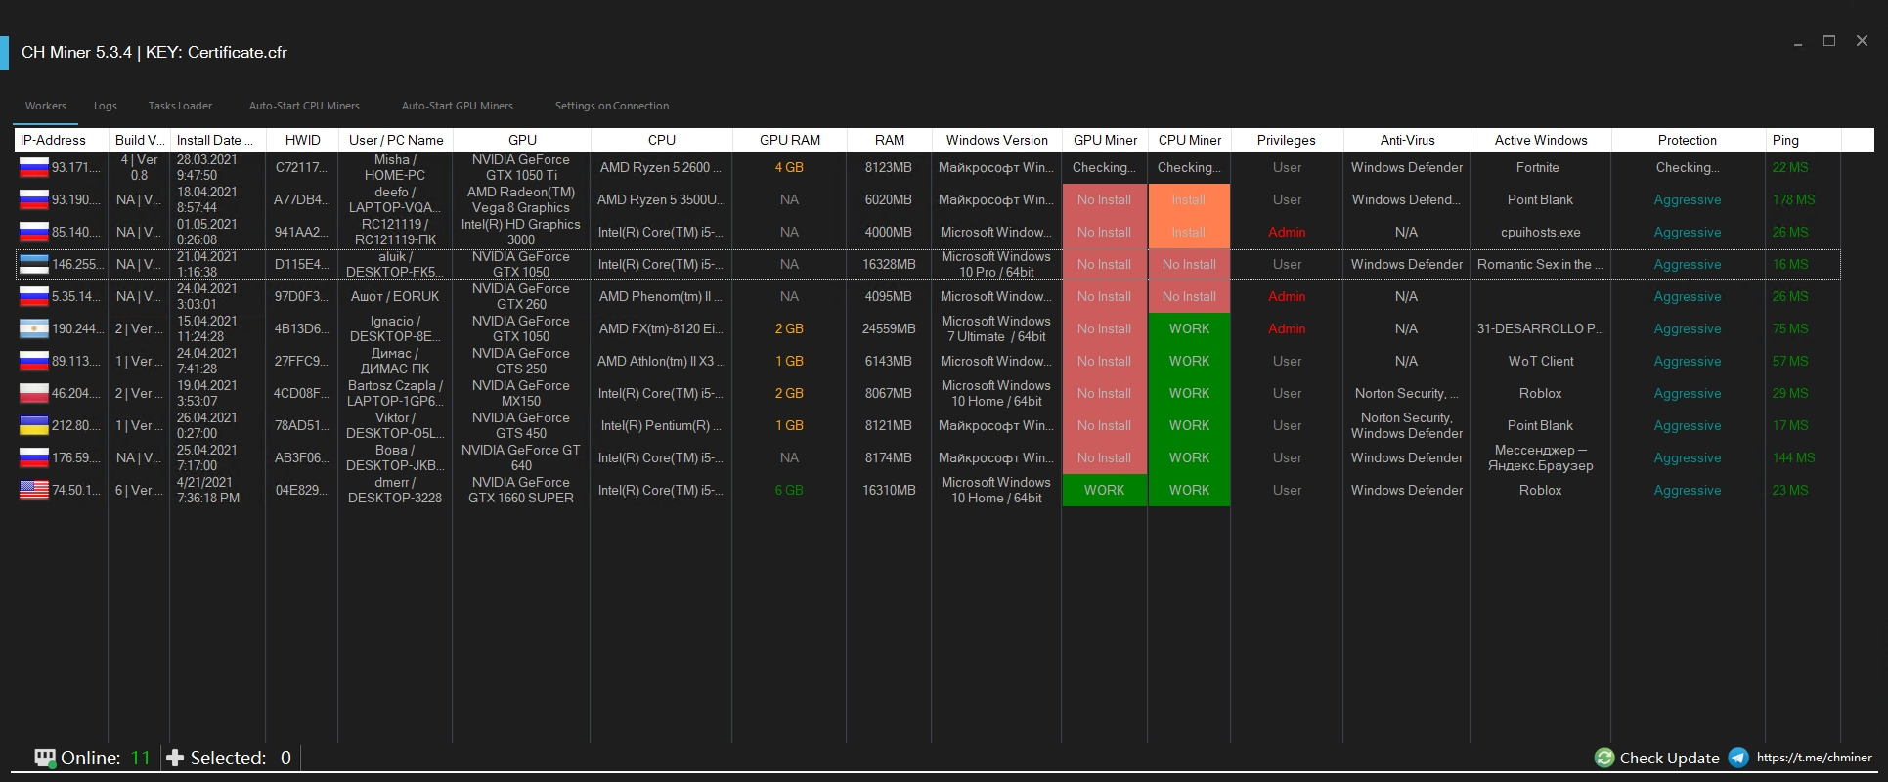The width and height of the screenshot is (1888, 782).
Task: Click the 'cpuihosts.exe' active window cell
Action: [x=1541, y=232]
